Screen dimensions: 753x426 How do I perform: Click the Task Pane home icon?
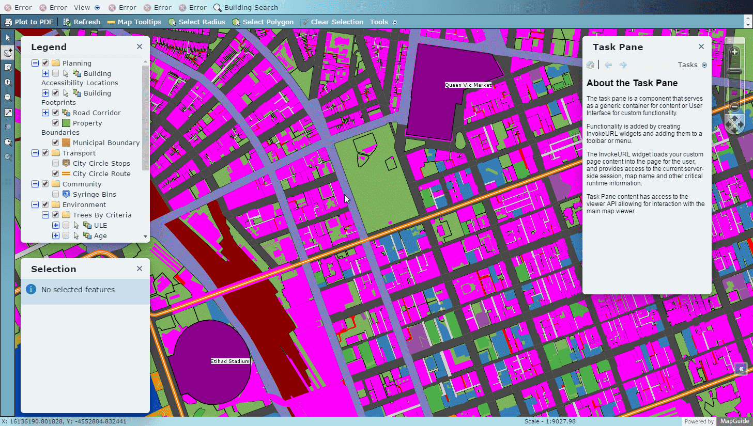(590, 65)
